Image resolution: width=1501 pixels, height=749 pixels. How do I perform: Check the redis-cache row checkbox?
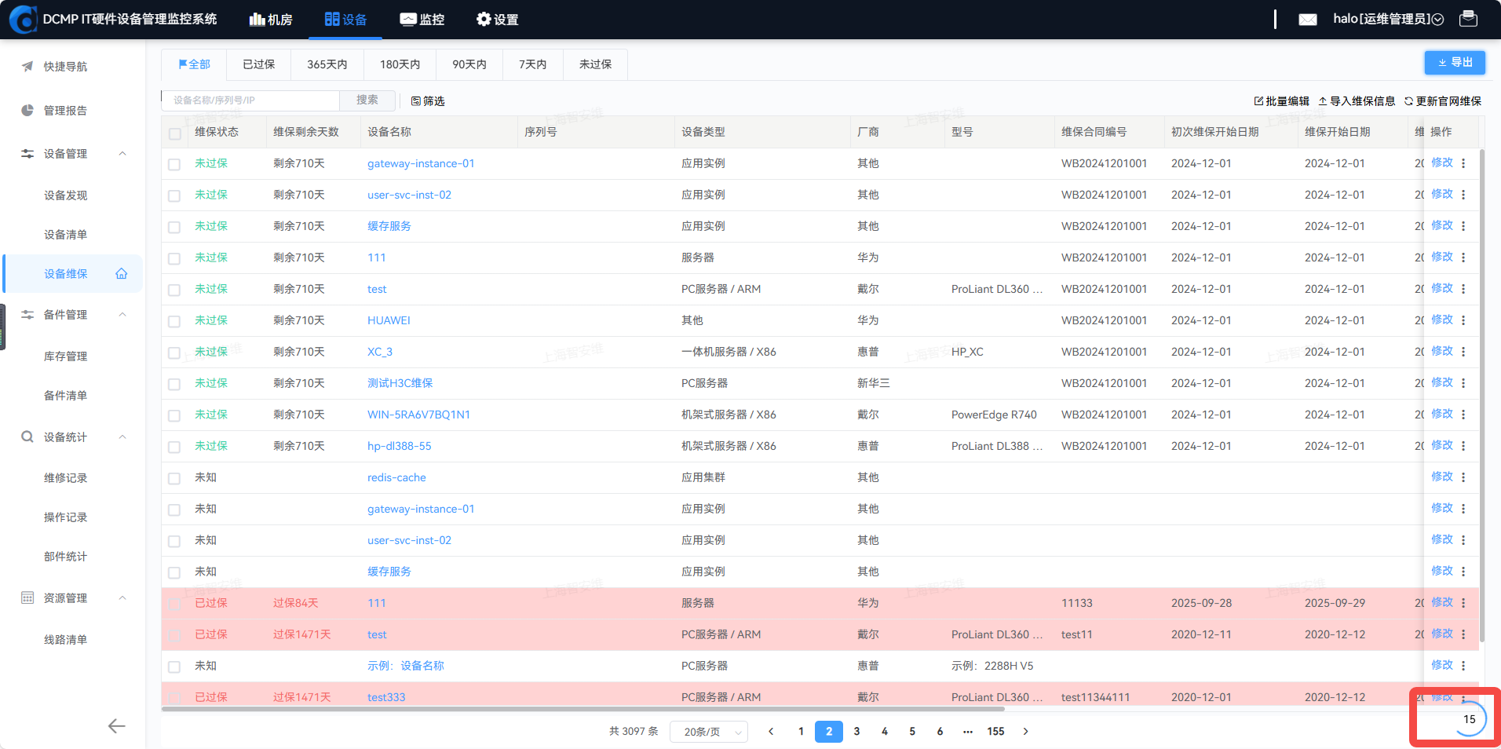(x=174, y=478)
